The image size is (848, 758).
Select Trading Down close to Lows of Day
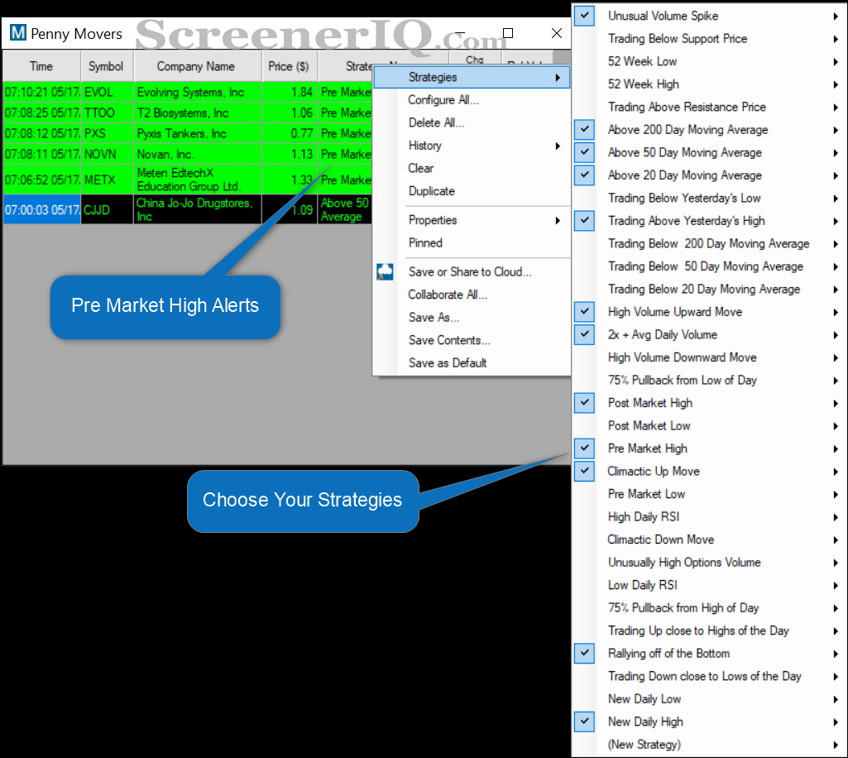(x=704, y=676)
